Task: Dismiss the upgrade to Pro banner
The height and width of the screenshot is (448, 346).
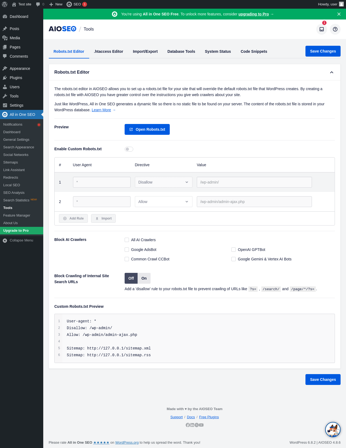Action: [339, 14]
